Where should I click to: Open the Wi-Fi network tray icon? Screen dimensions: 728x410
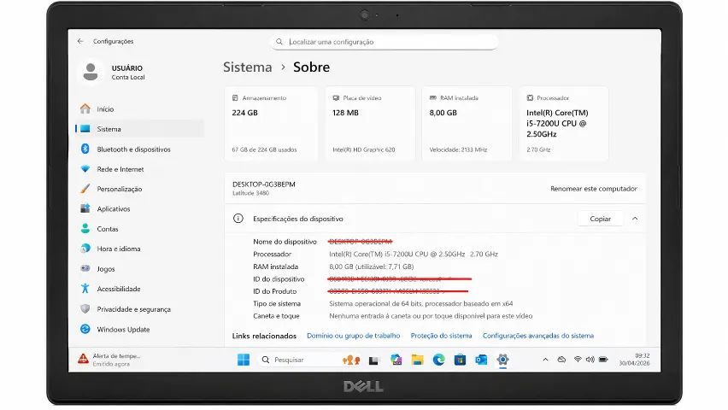[x=578, y=360]
